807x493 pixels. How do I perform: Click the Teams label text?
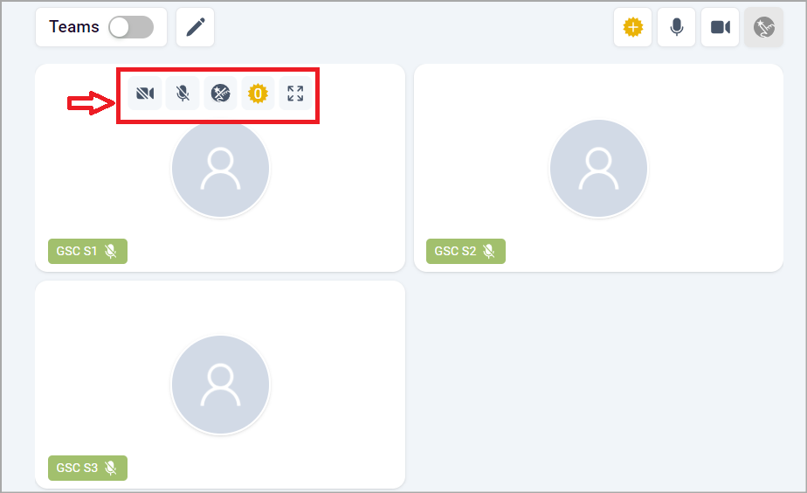74,27
